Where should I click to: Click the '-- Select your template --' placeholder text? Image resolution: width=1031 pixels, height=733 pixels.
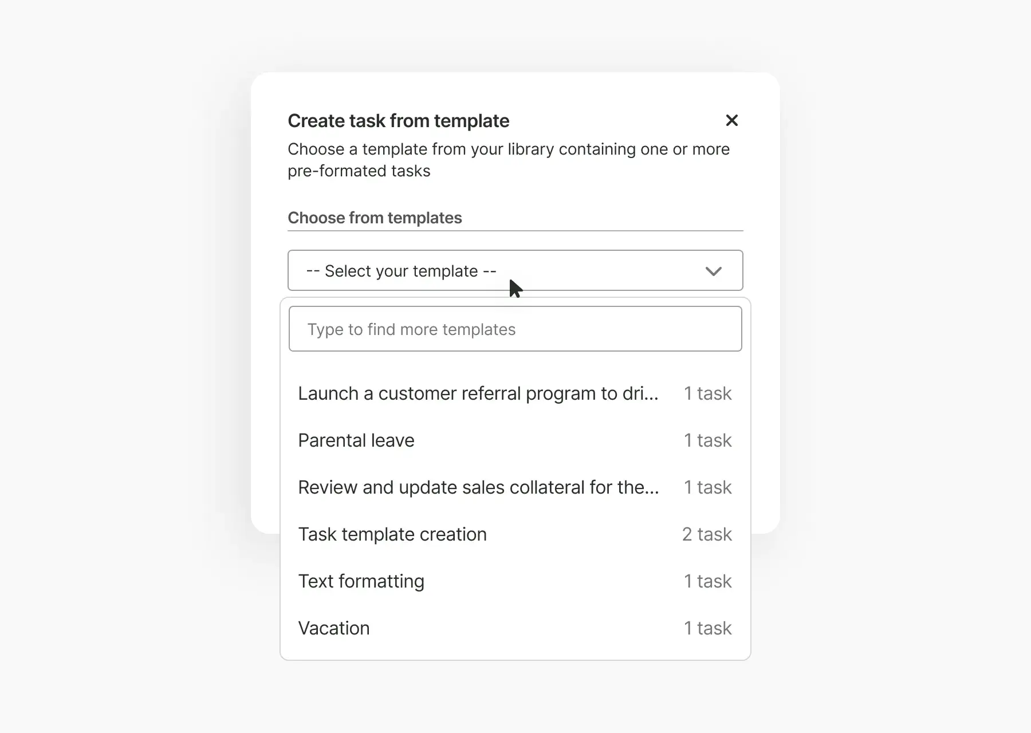click(x=401, y=271)
